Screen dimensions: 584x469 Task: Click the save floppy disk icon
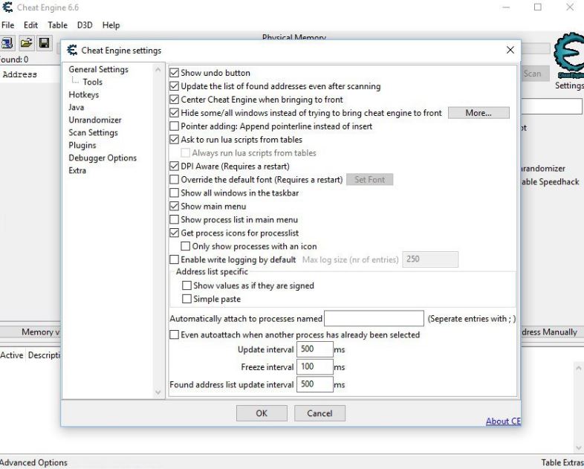pyautogui.click(x=45, y=43)
